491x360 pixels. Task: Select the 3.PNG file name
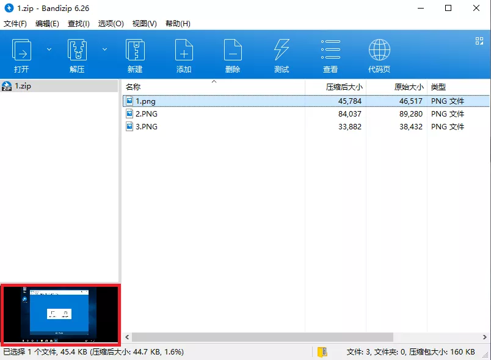tap(147, 127)
